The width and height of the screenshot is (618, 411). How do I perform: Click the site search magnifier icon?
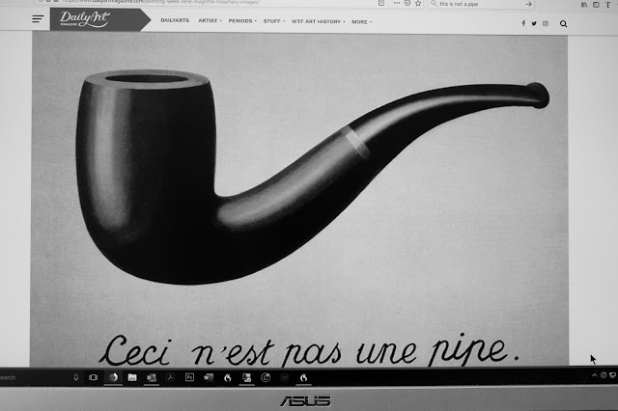click(x=563, y=24)
